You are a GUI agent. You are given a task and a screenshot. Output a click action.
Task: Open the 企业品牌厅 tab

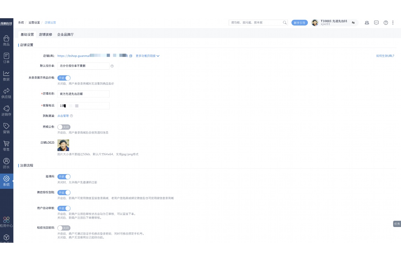tap(65, 34)
